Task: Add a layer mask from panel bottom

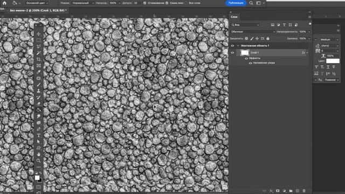Action: (x=278, y=191)
